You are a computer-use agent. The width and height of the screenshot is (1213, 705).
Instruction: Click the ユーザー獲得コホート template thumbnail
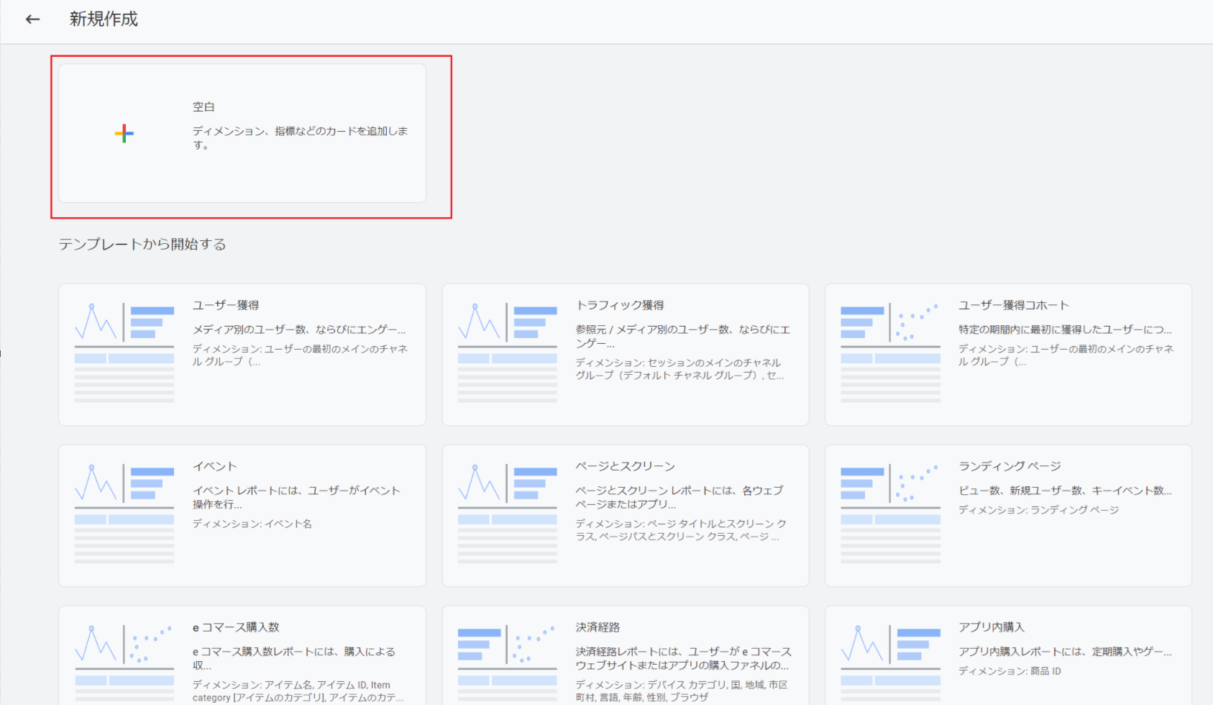(890, 352)
